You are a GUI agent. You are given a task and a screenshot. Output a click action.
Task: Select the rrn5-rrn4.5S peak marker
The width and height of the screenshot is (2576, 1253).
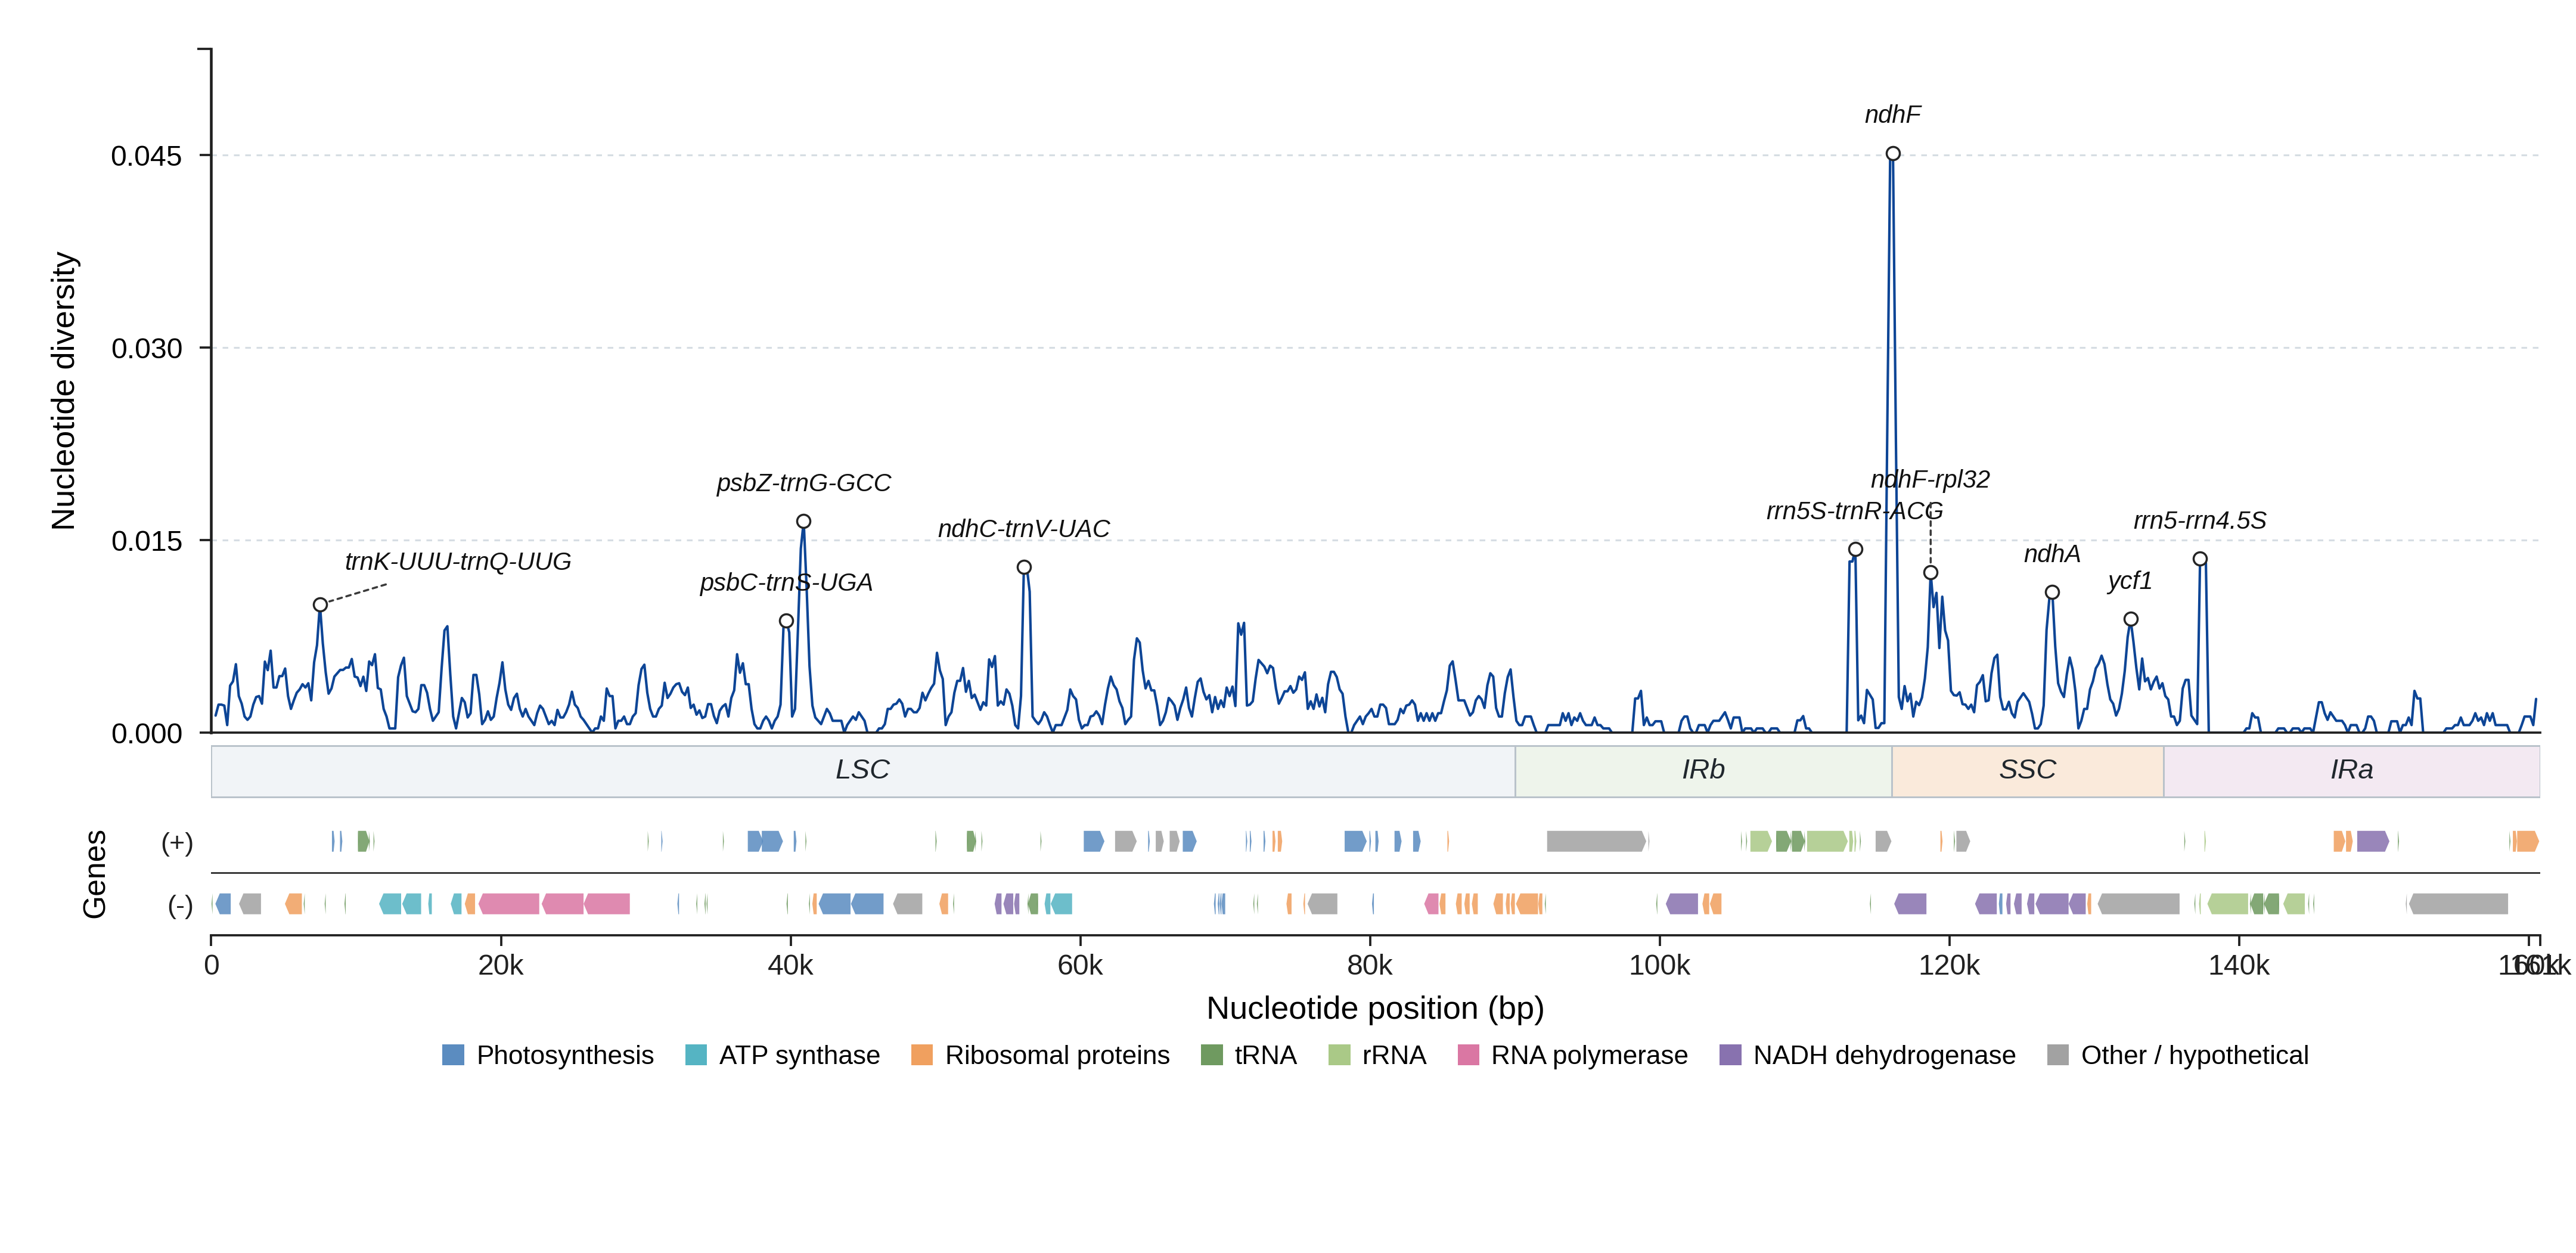pos(2200,559)
